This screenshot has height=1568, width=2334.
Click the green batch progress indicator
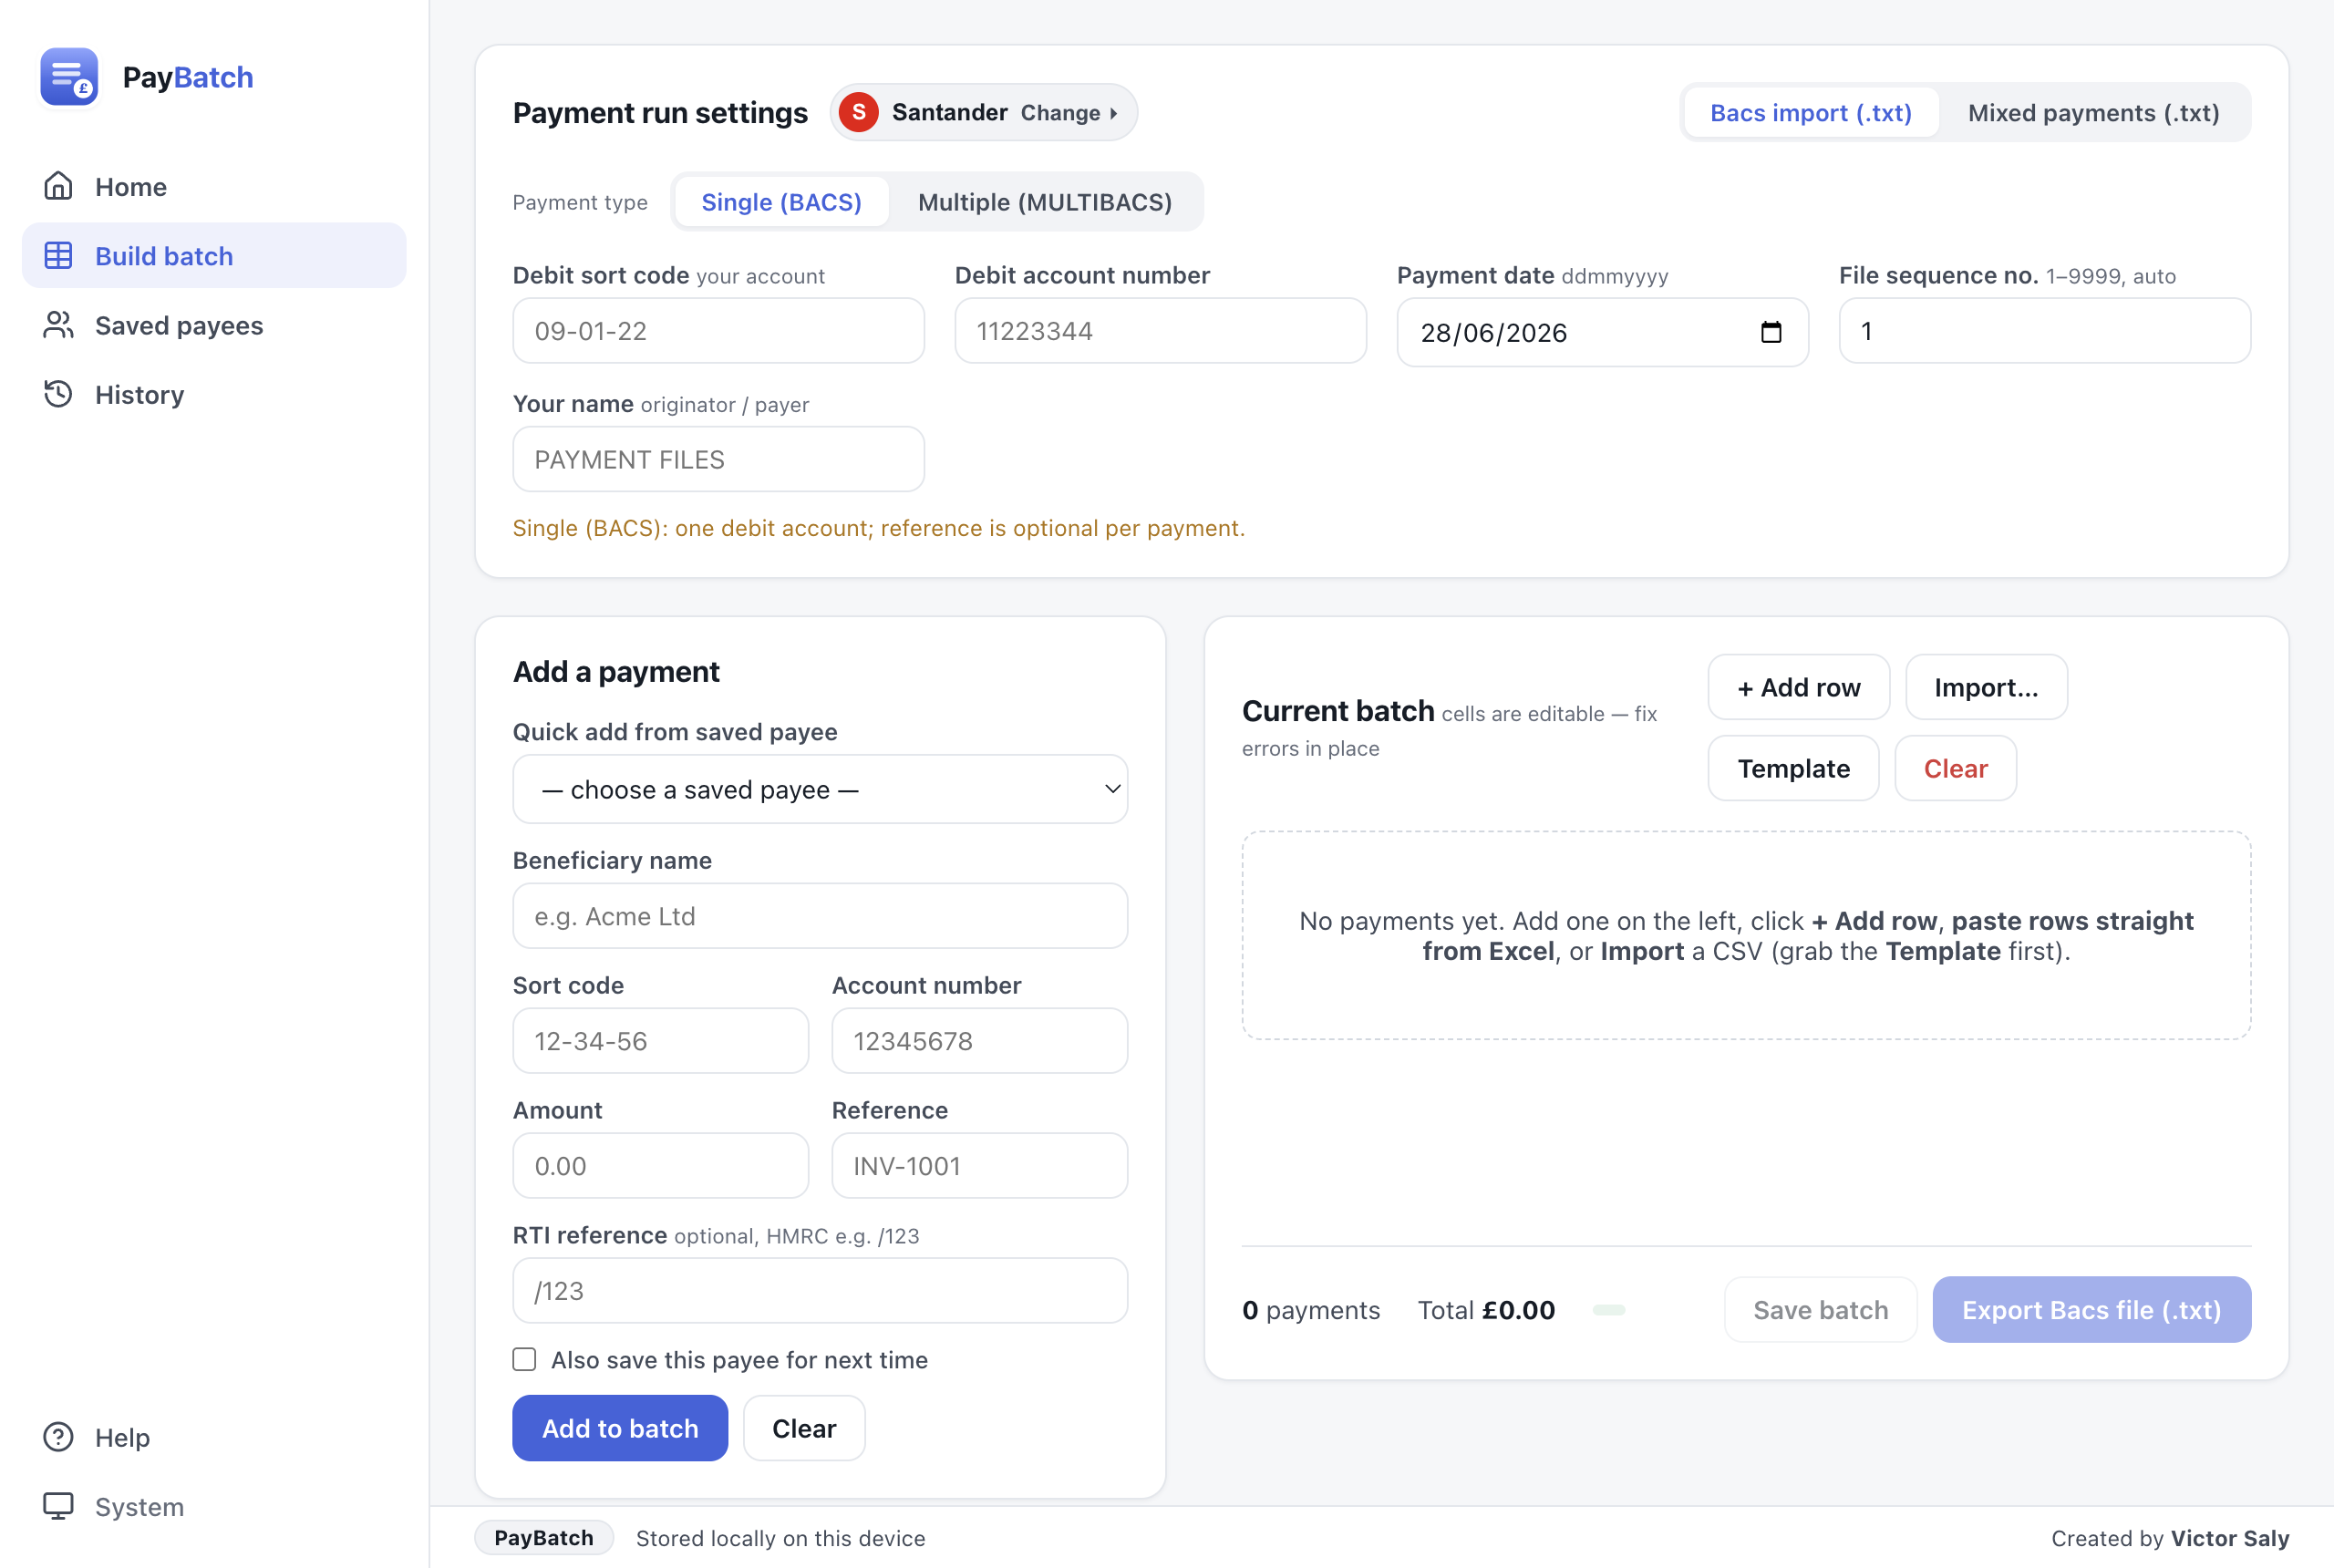coord(1608,1309)
